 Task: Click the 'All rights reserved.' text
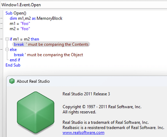click(79, 112)
